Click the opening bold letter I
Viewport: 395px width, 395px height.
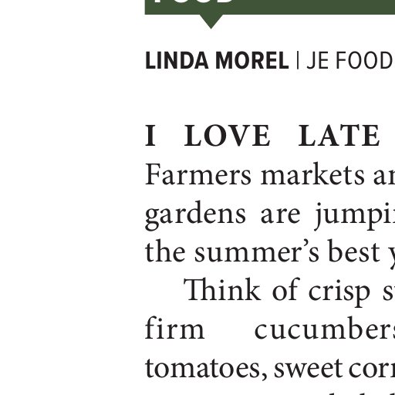point(150,136)
